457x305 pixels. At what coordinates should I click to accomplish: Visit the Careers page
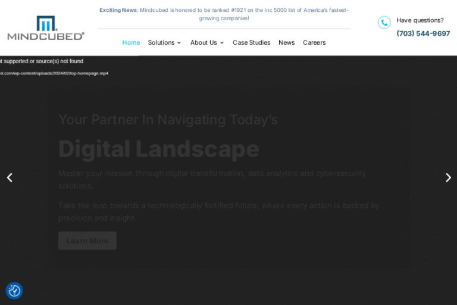(x=314, y=43)
